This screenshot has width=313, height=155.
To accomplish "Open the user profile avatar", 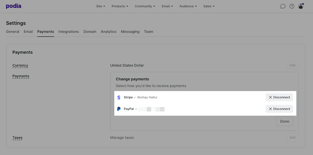I will 301,6.
